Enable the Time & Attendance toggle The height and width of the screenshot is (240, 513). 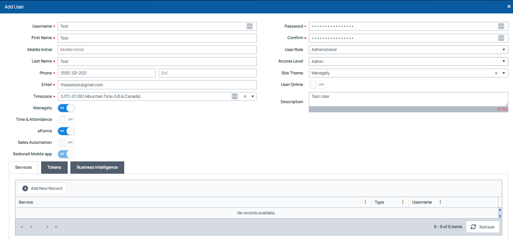(x=66, y=120)
